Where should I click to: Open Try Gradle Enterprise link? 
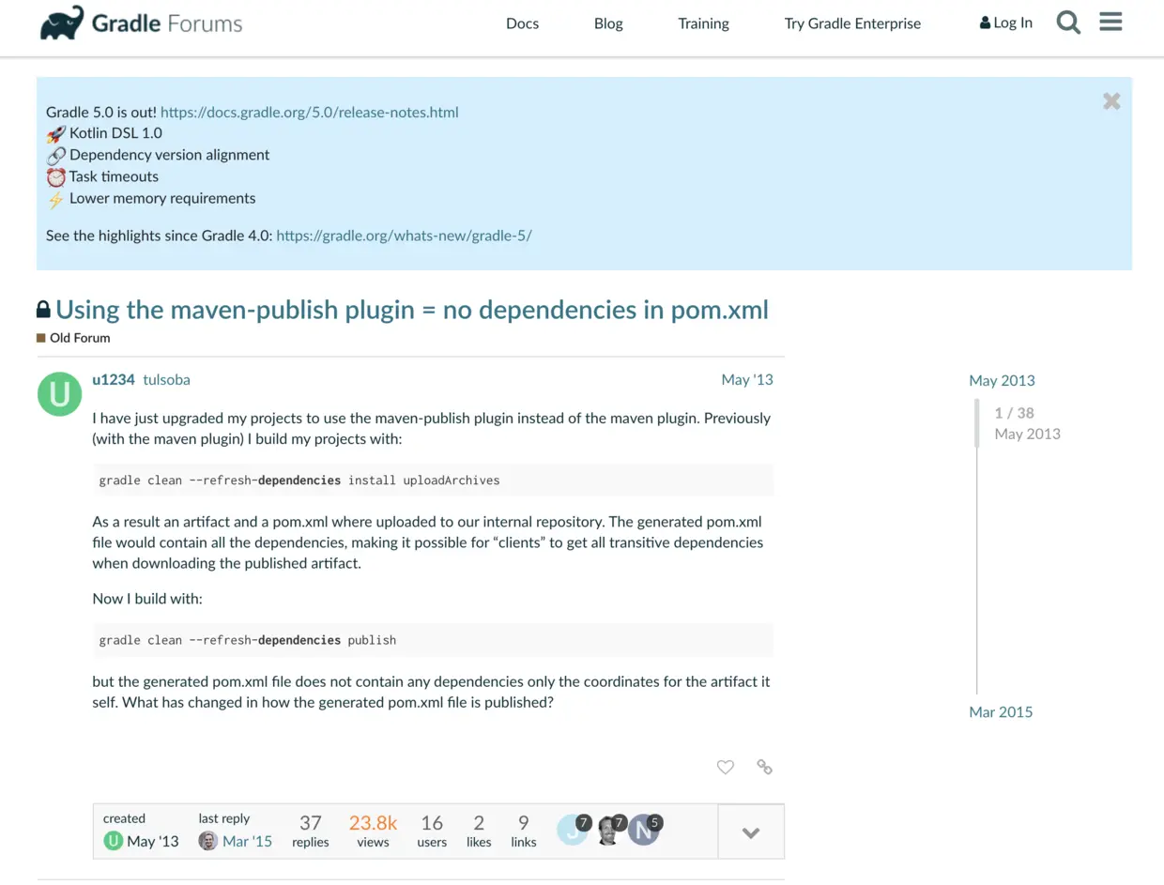tap(852, 23)
